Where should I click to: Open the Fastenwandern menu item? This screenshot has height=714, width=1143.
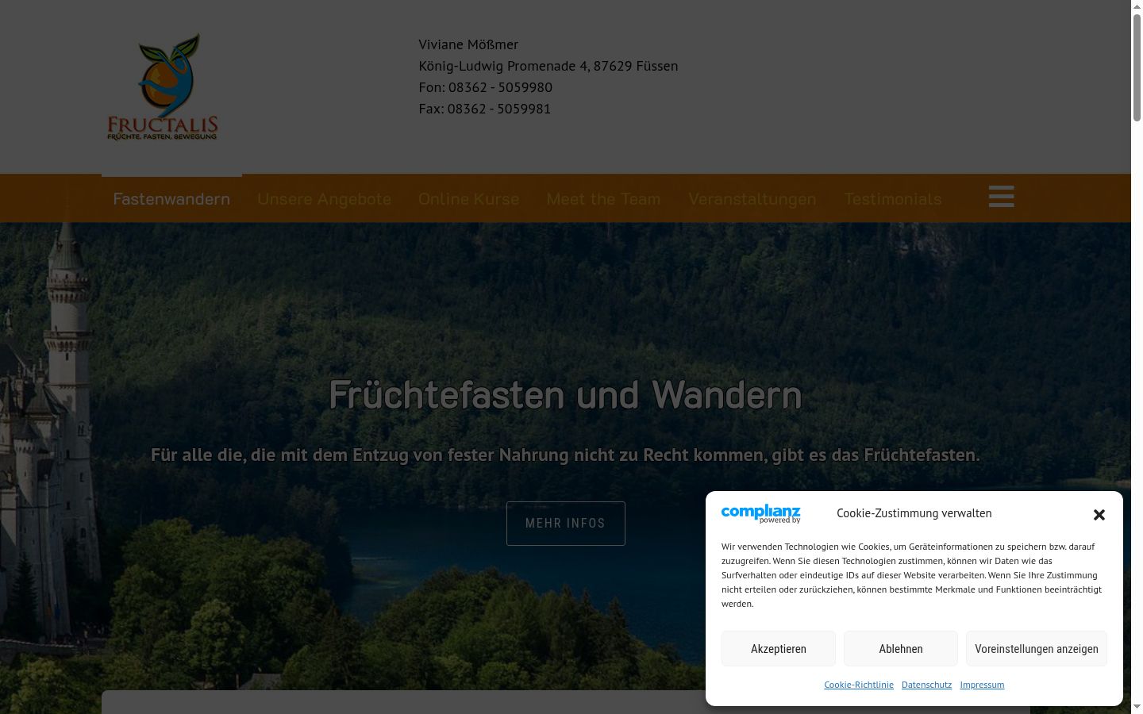(171, 198)
